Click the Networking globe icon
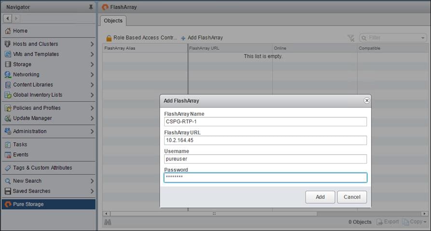The height and width of the screenshot is (231, 431). pos(8,74)
